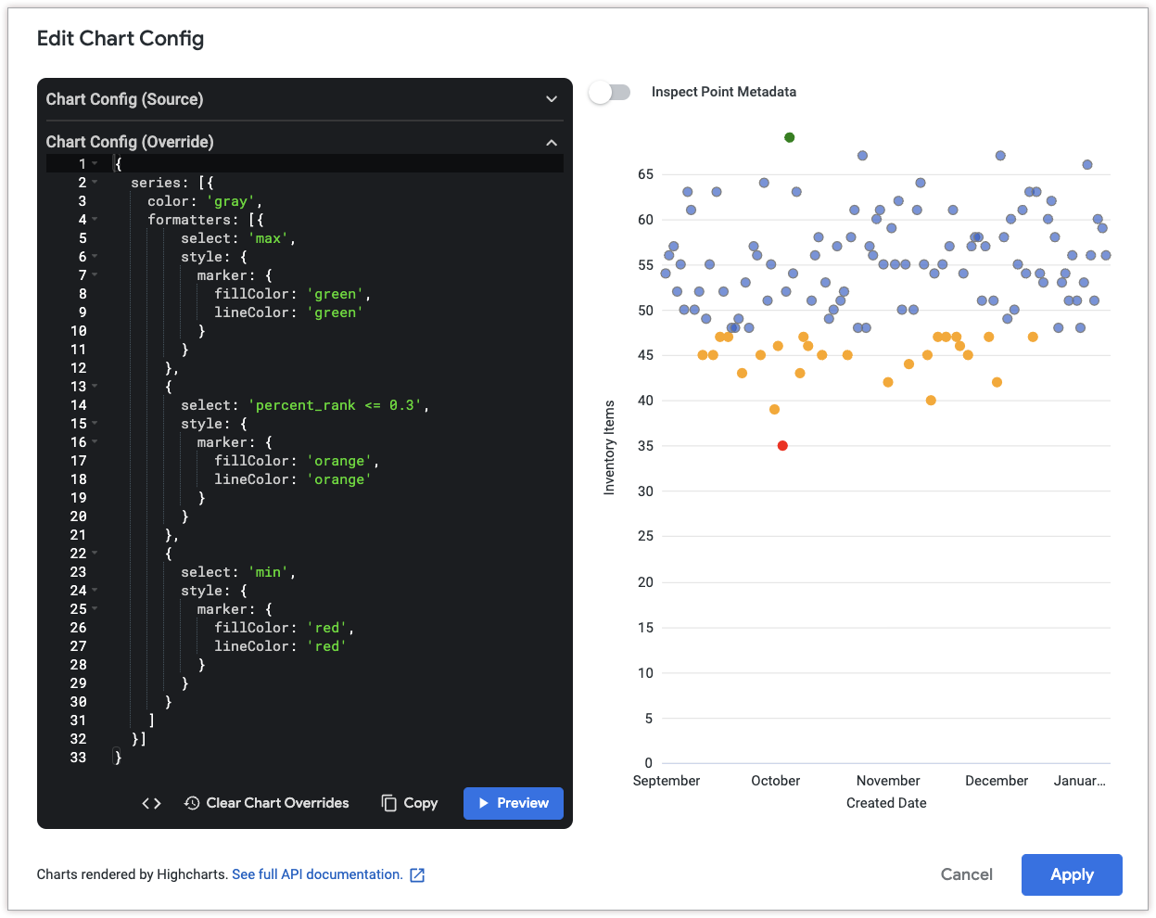Click the green maximum data point
1156x918 pixels.
pos(790,137)
